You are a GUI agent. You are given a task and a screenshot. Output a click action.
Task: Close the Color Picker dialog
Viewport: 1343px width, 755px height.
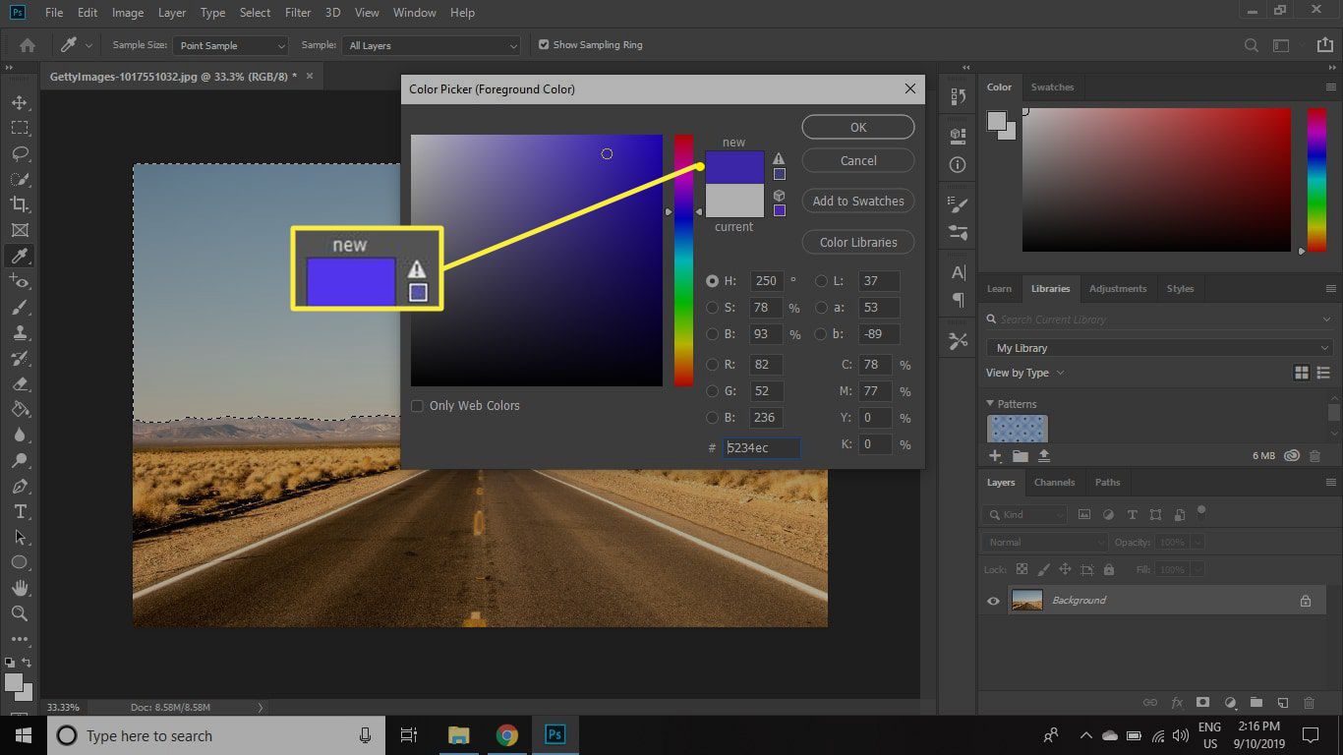tap(909, 88)
